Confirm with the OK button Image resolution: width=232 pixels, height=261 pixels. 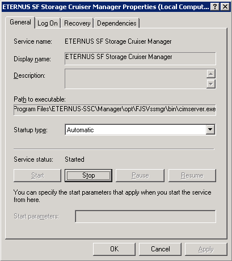tap(115, 249)
